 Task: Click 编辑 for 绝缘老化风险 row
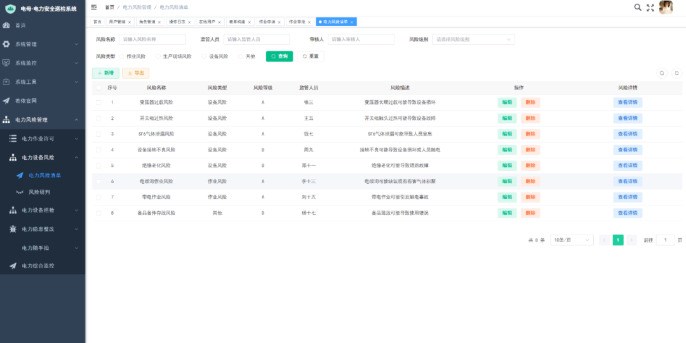tap(507, 165)
